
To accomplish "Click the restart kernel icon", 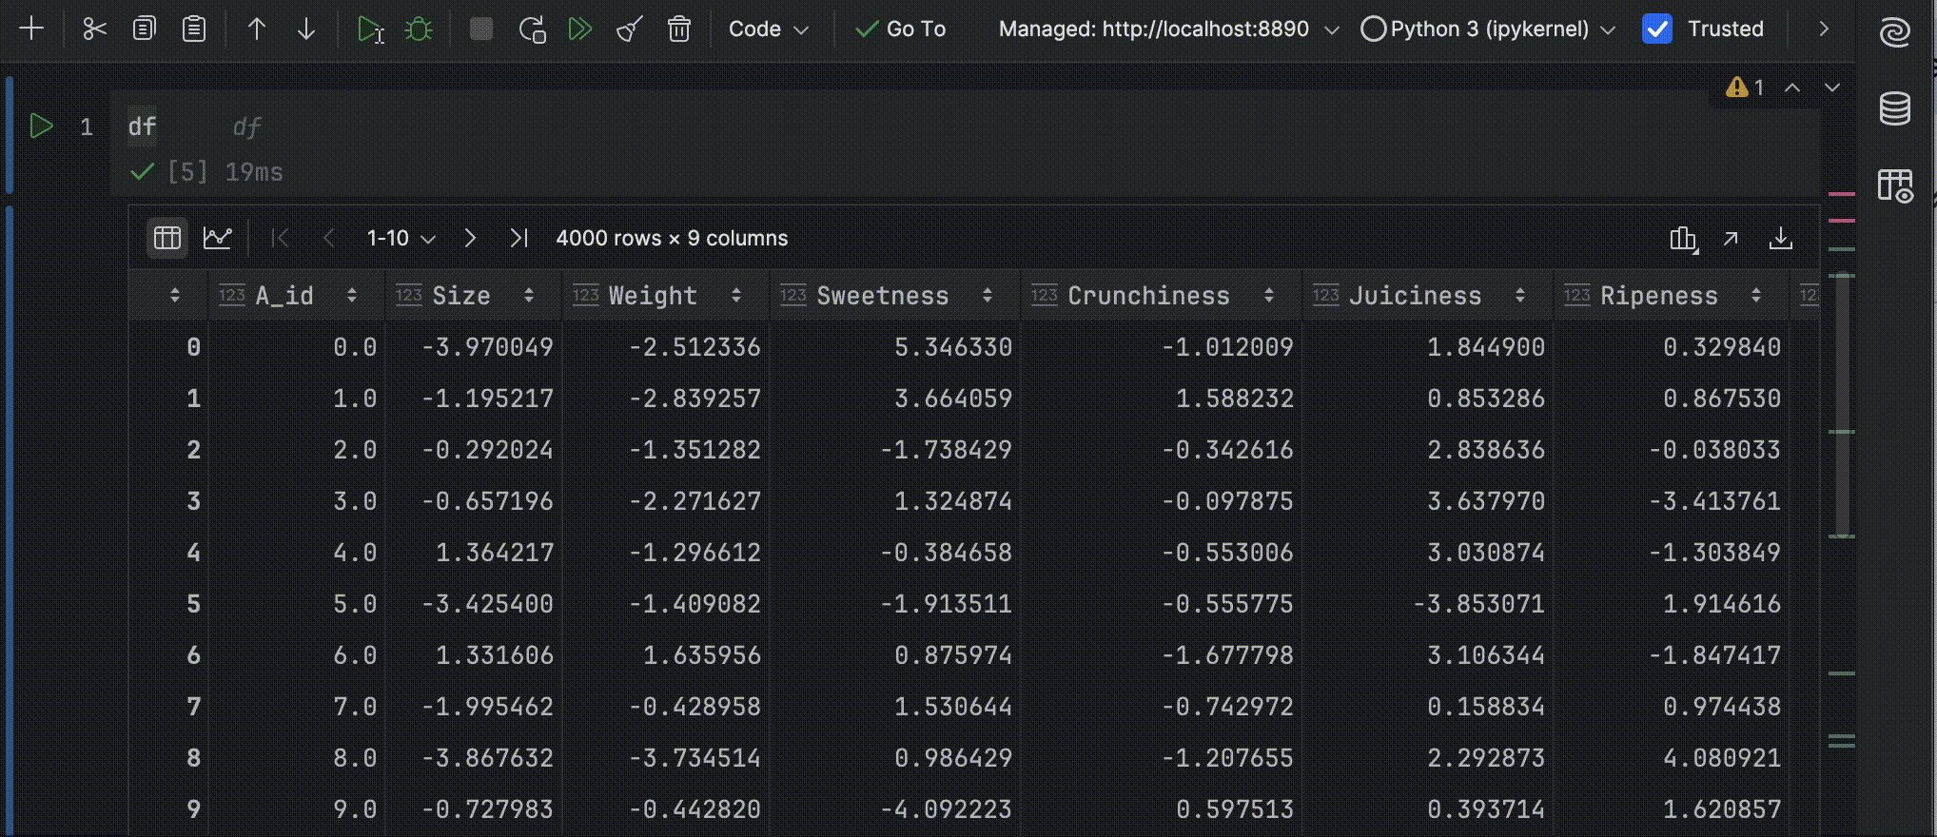I will 532,29.
